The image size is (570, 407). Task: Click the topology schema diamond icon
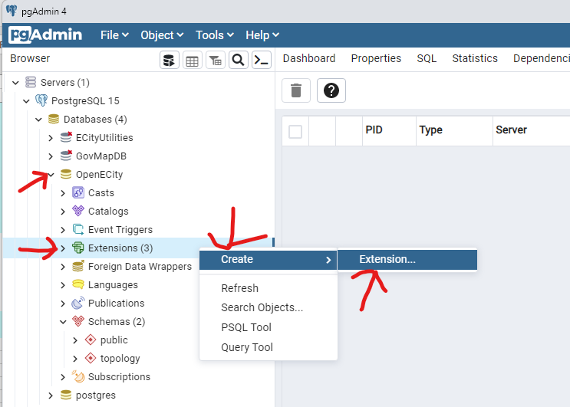tap(91, 359)
